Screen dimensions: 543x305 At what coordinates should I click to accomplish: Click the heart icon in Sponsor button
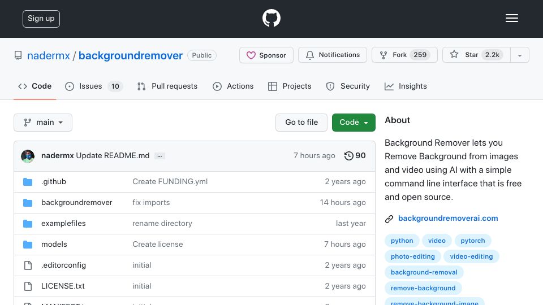click(x=251, y=55)
